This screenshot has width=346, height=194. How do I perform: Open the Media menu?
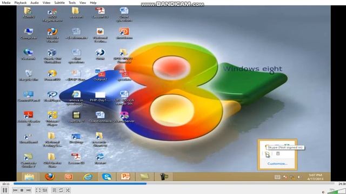point(6,3)
